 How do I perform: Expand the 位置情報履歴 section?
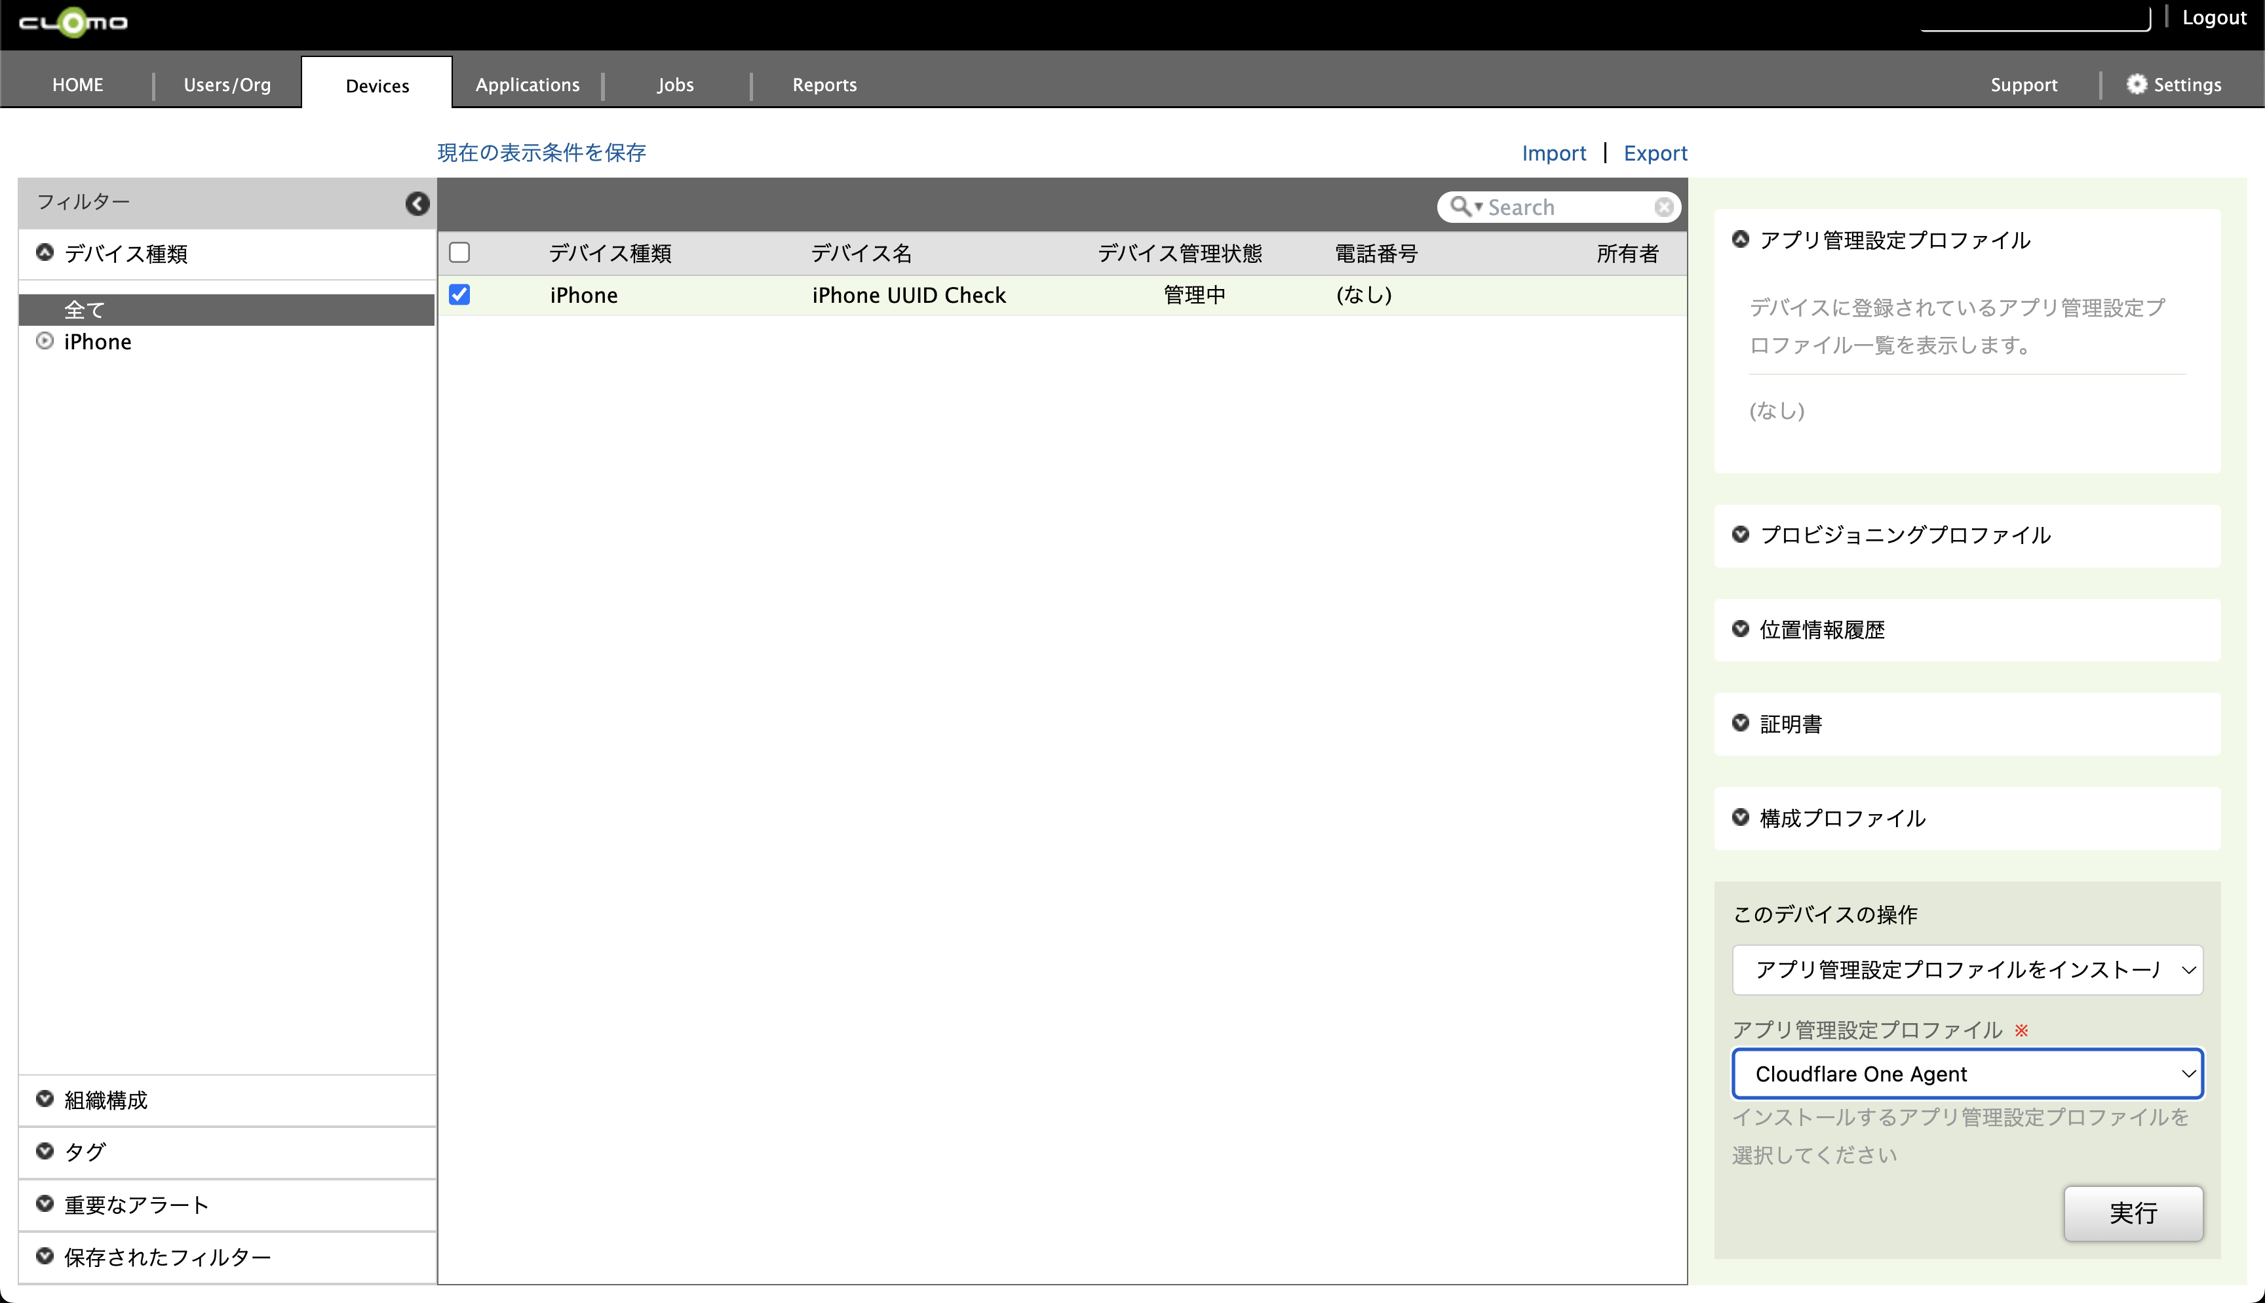pyautogui.click(x=1740, y=629)
